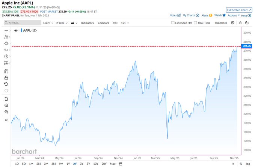Enable the Real-Time checkbox
This screenshot has height=167, width=255.
point(196,23)
